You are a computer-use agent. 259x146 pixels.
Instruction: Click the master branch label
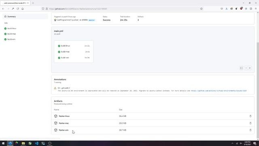tap(92, 20)
